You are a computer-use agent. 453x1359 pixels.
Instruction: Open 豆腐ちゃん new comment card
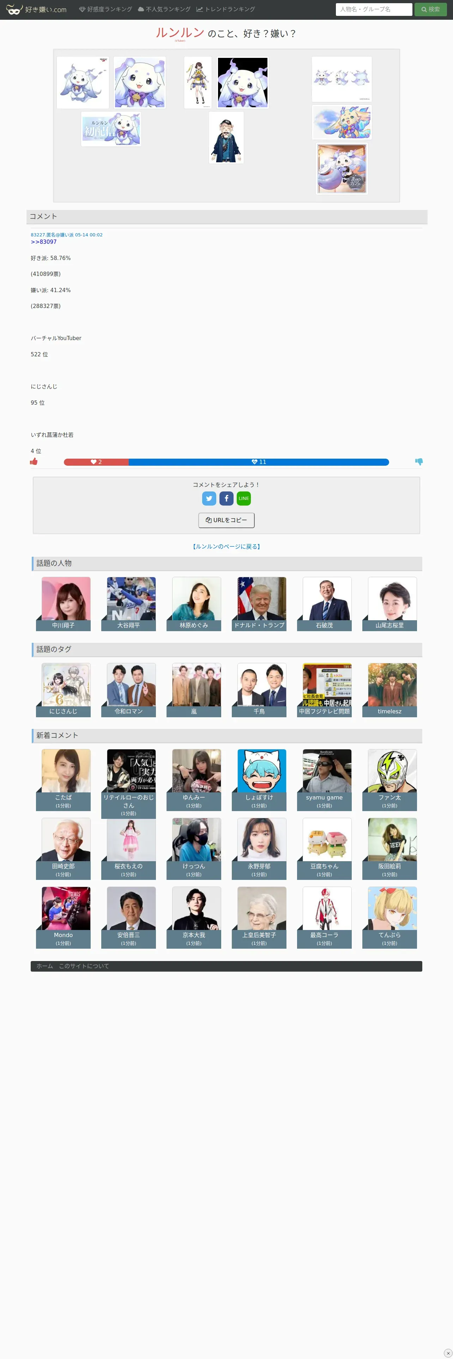(x=324, y=849)
